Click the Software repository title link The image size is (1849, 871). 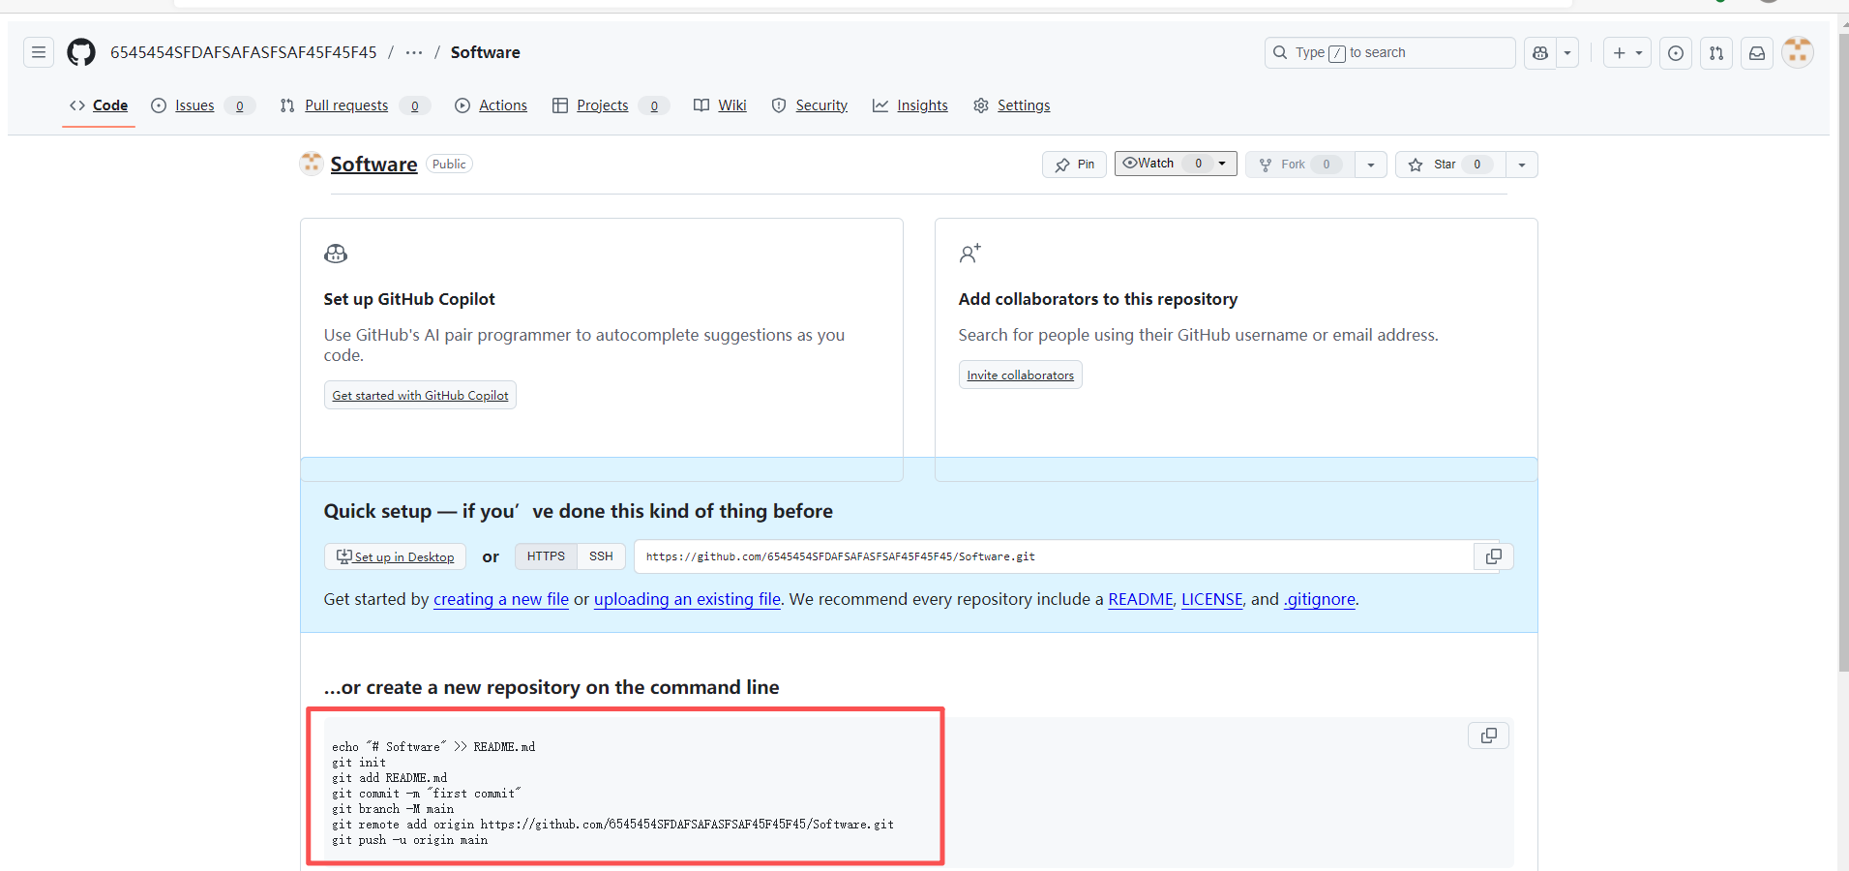(373, 165)
